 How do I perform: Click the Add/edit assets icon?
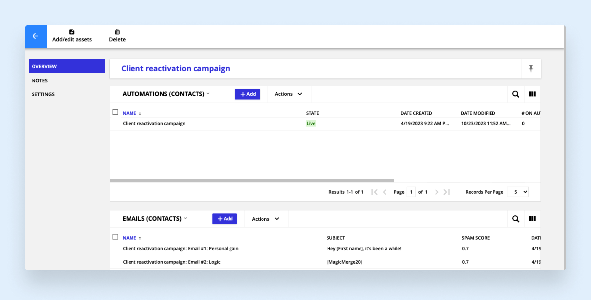click(72, 32)
